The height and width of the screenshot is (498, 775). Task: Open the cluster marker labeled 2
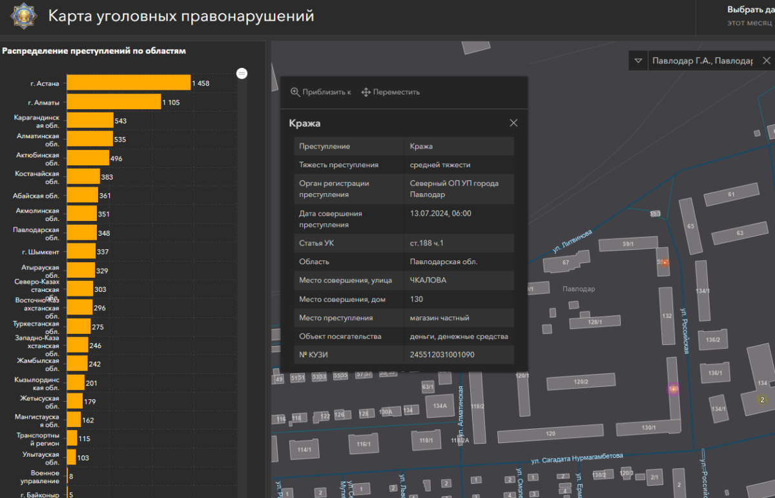tap(762, 400)
